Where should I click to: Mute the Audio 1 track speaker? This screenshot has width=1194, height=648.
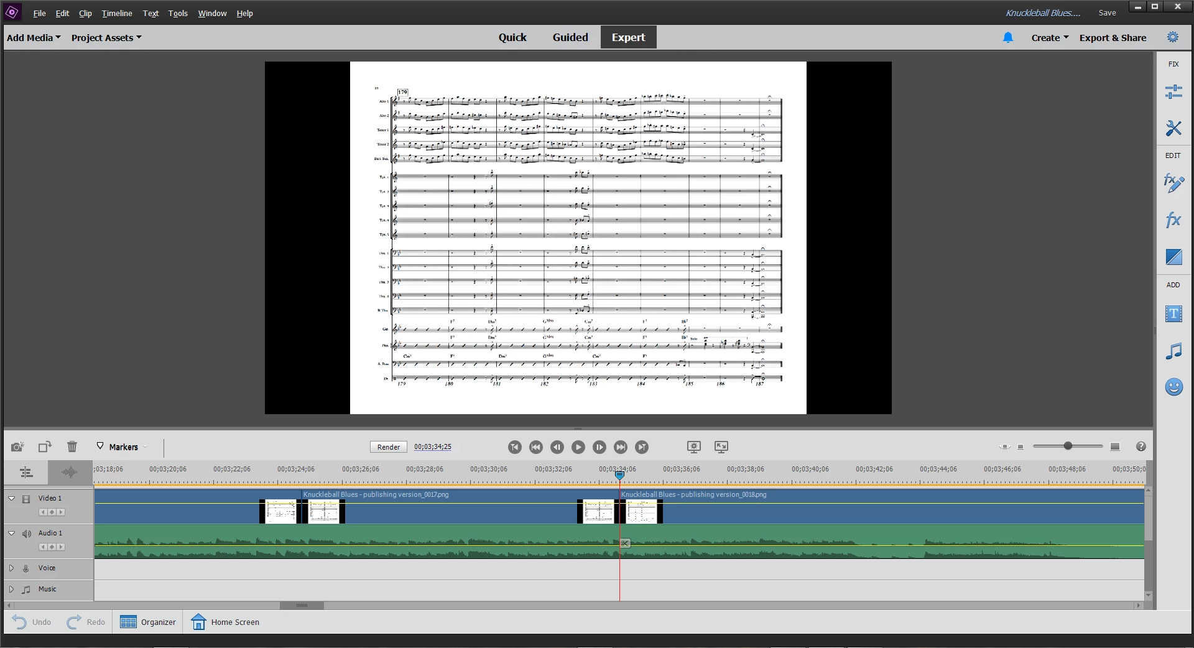[x=27, y=534]
